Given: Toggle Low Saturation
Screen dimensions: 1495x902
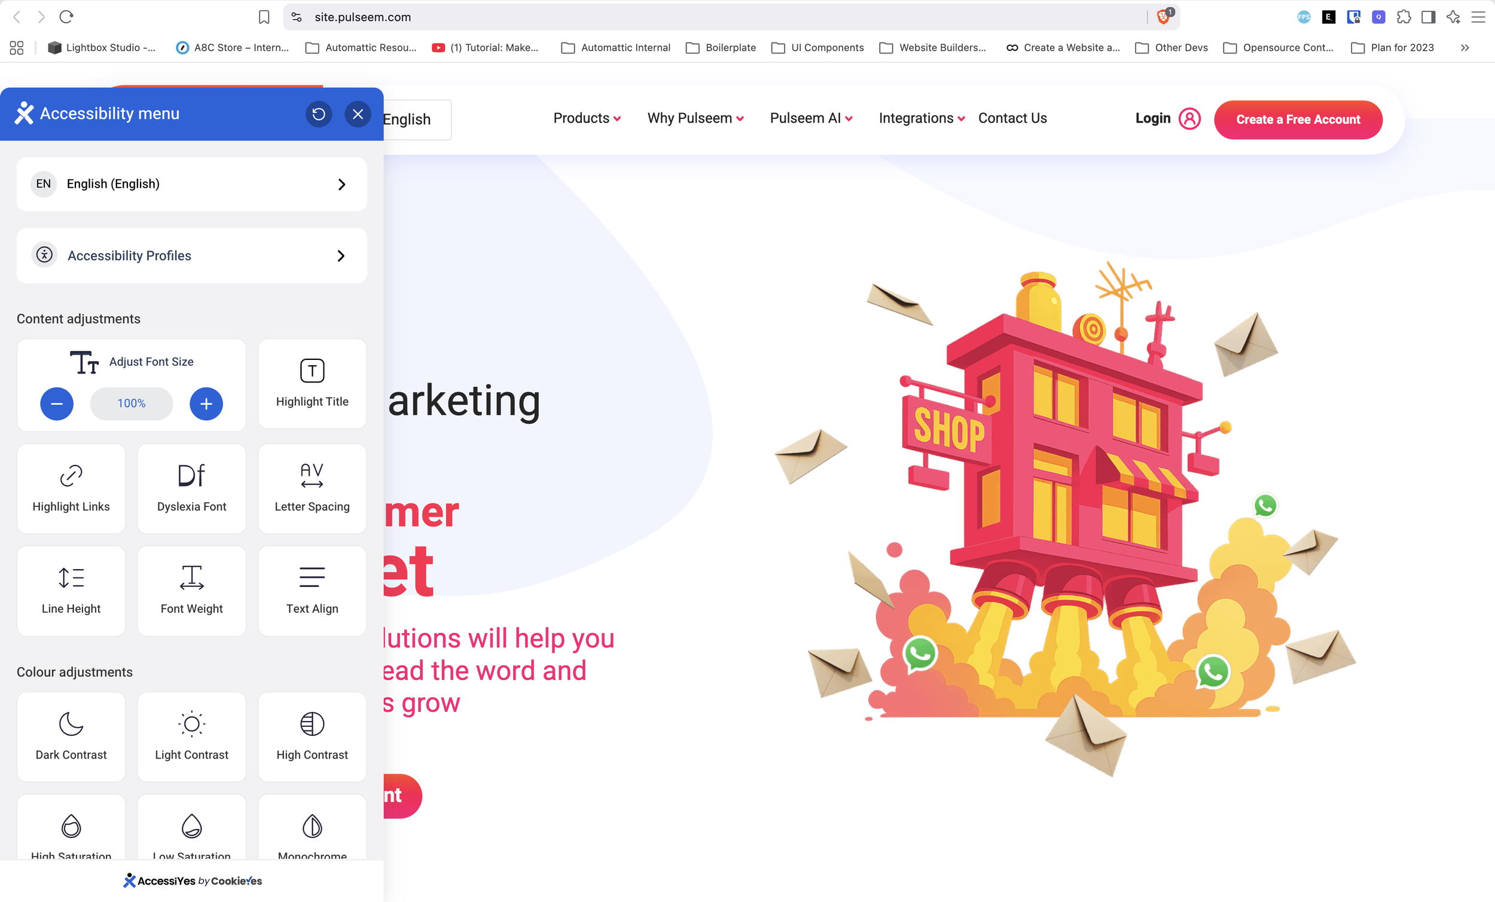Looking at the screenshot, I should point(192,828).
